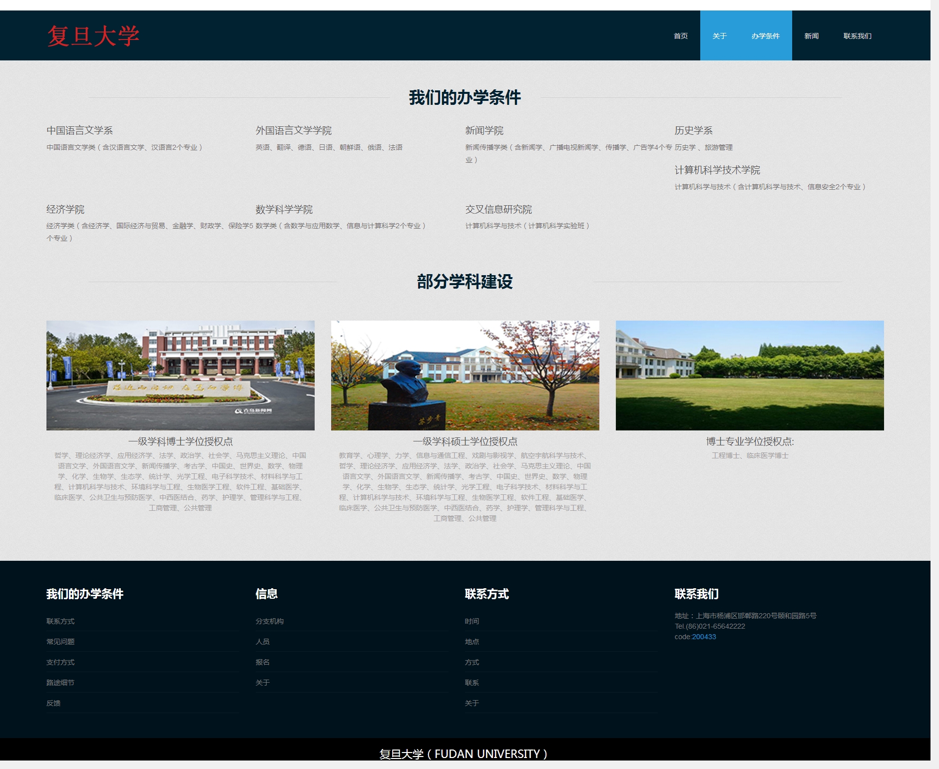This screenshot has width=939, height=769.
Task: Open the green lawn campus photo
Action: click(750, 375)
